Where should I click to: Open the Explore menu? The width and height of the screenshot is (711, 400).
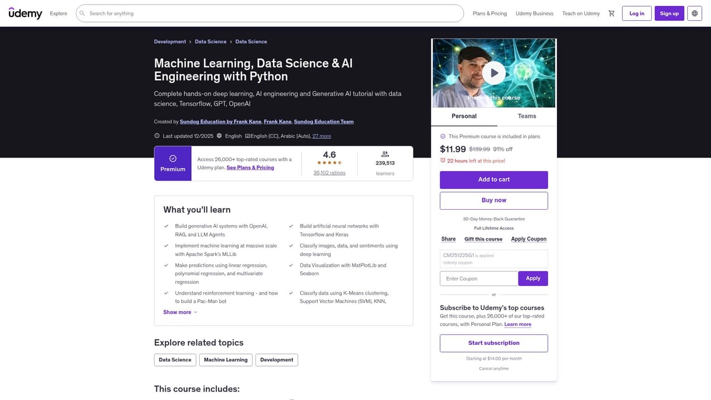tap(59, 14)
